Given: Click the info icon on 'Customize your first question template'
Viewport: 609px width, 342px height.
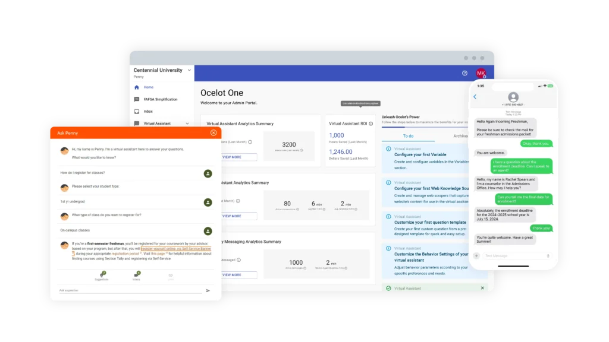Looking at the screenshot, I should tap(388, 217).
